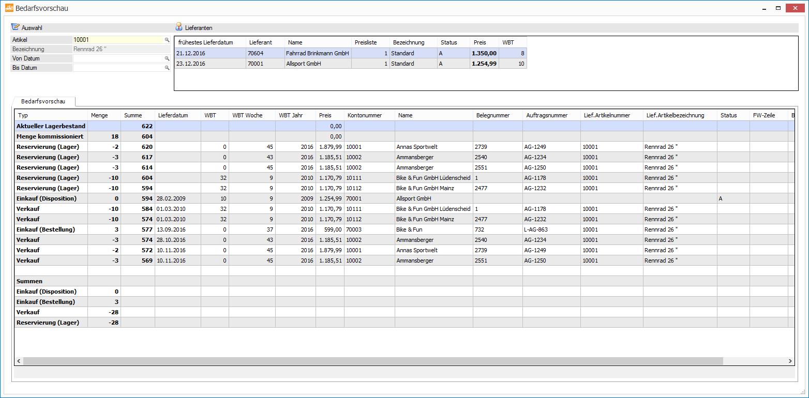Click the Preis column header in Lieferanten
The height and width of the screenshot is (398, 809).
[480, 42]
